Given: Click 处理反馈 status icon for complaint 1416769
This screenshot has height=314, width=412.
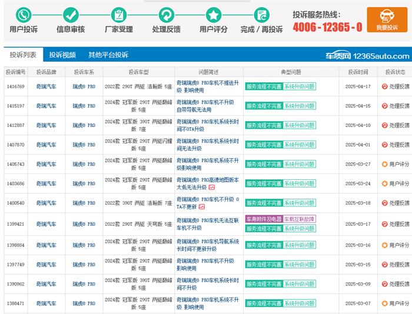Looking at the screenshot, I should click(x=384, y=86).
